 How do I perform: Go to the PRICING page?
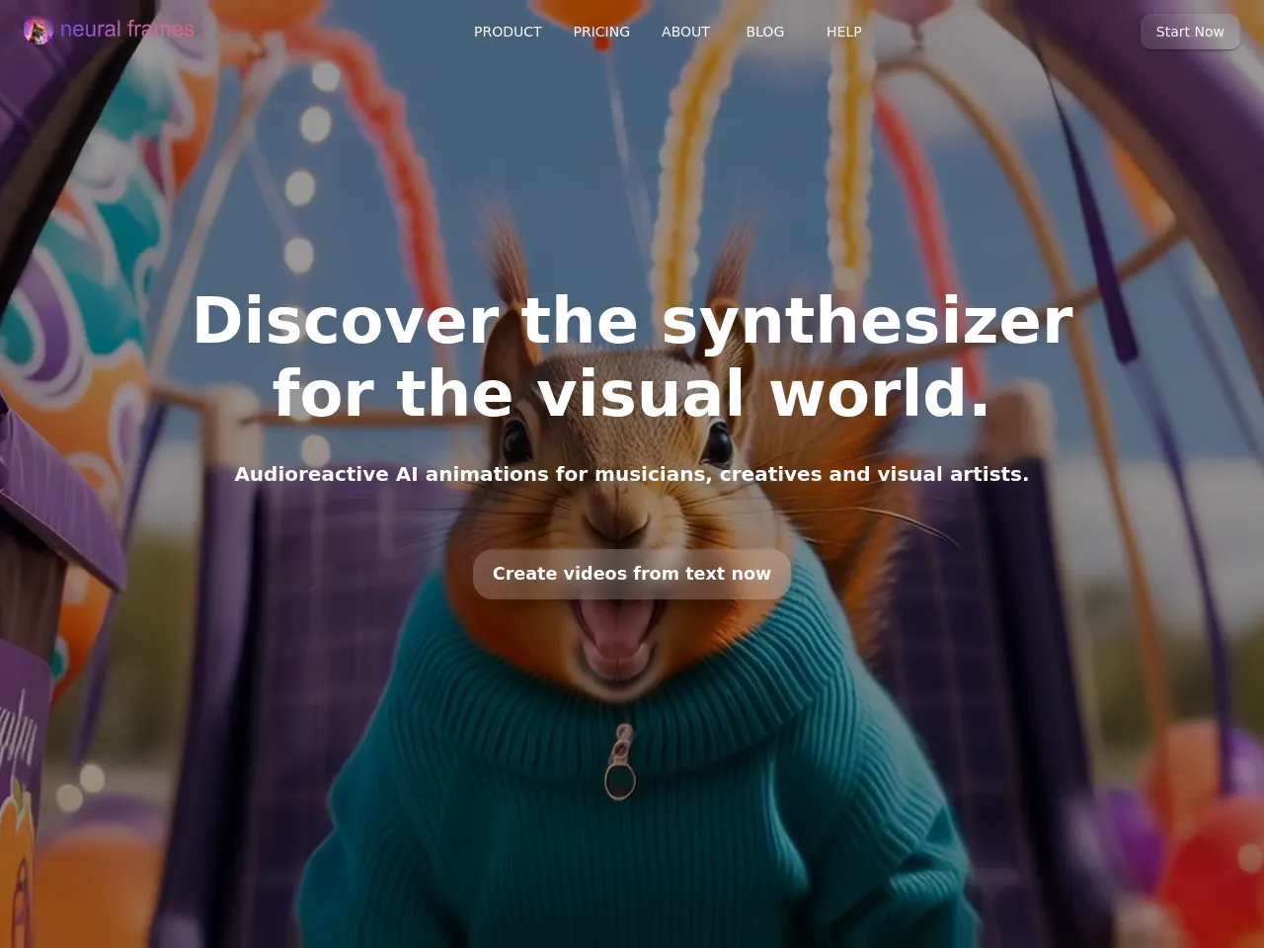coord(601,32)
